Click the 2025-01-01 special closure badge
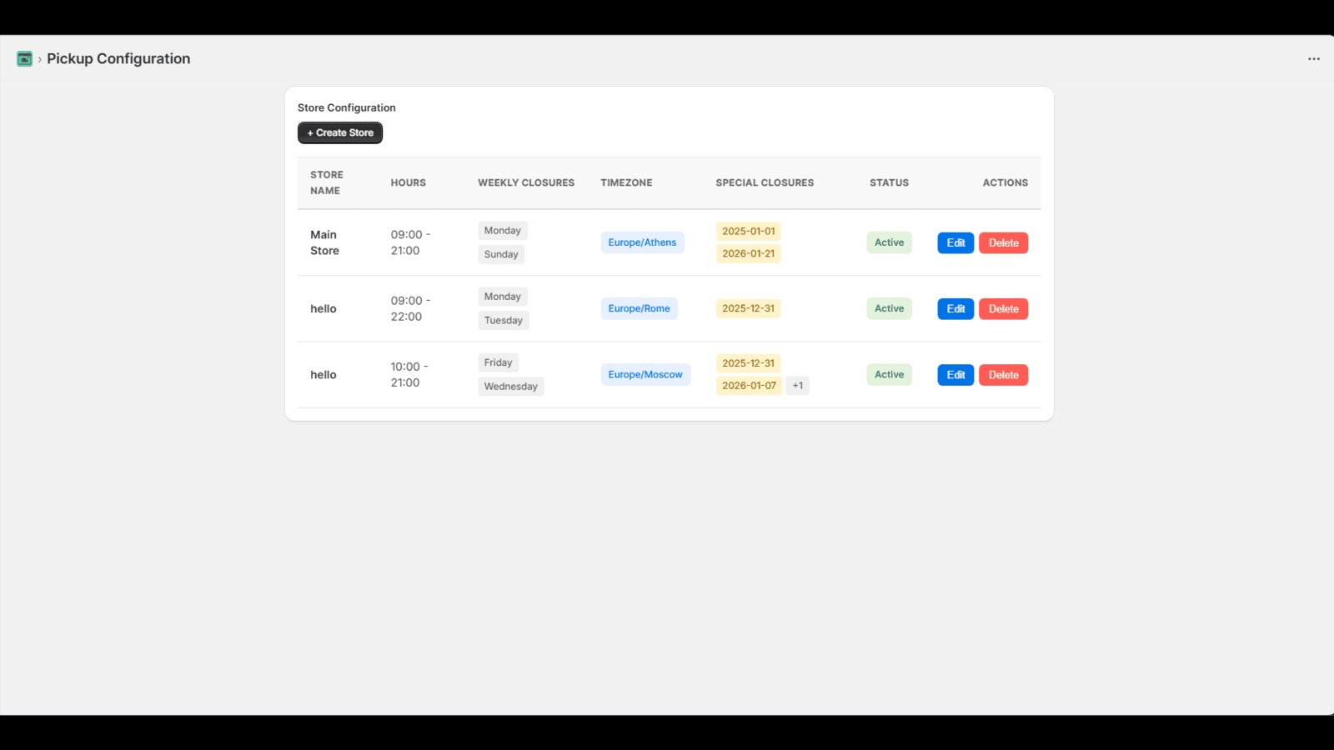1334x750 pixels. click(x=748, y=231)
